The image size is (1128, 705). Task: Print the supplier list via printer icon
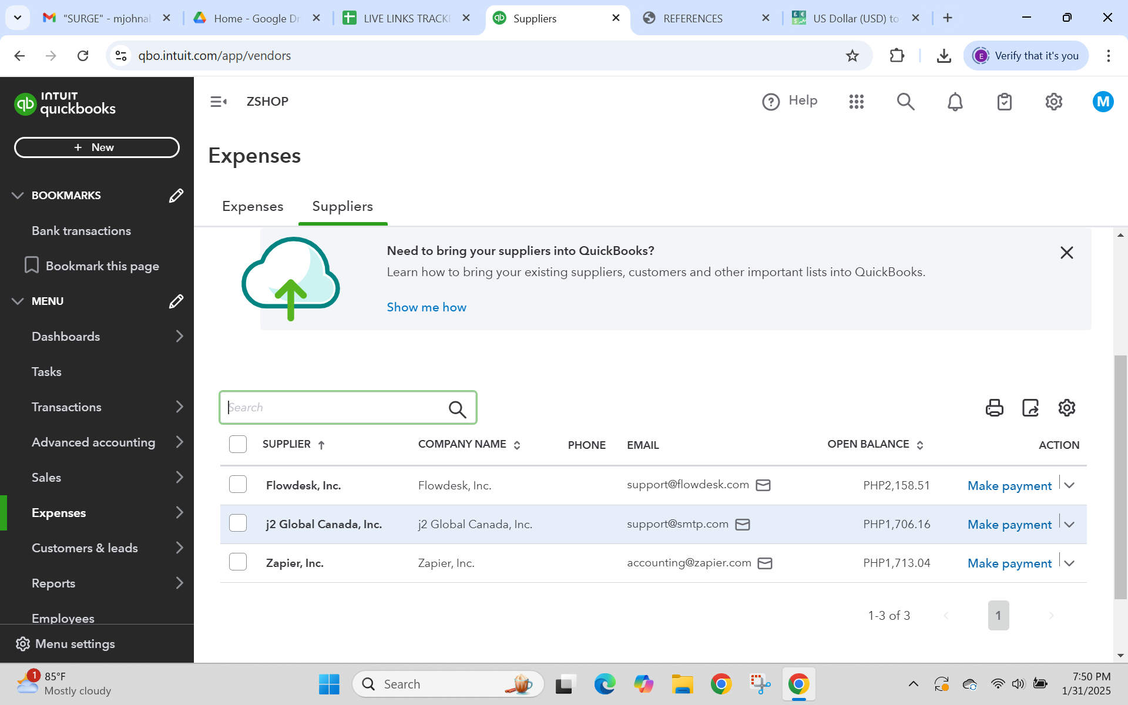point(994,408)
